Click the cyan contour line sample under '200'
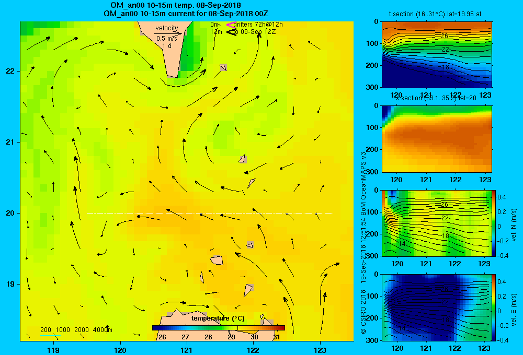This screenshot has height=355, width=523. (x=50, y=335)
